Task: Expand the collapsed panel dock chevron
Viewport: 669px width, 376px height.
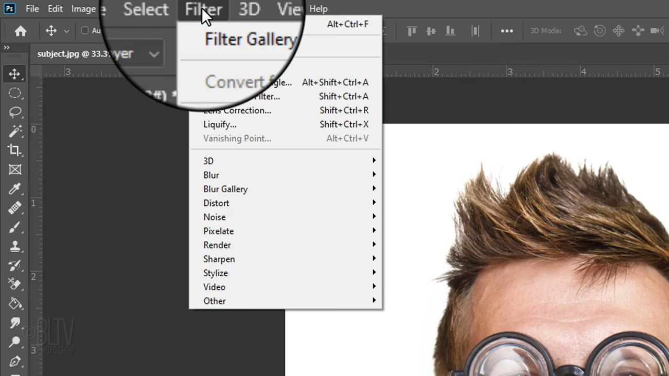Action: point(6,47)
